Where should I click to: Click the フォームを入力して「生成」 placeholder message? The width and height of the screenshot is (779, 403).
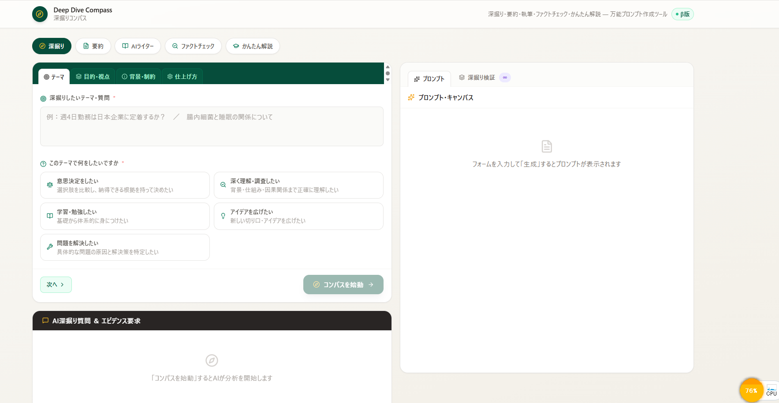coord(547,164)
